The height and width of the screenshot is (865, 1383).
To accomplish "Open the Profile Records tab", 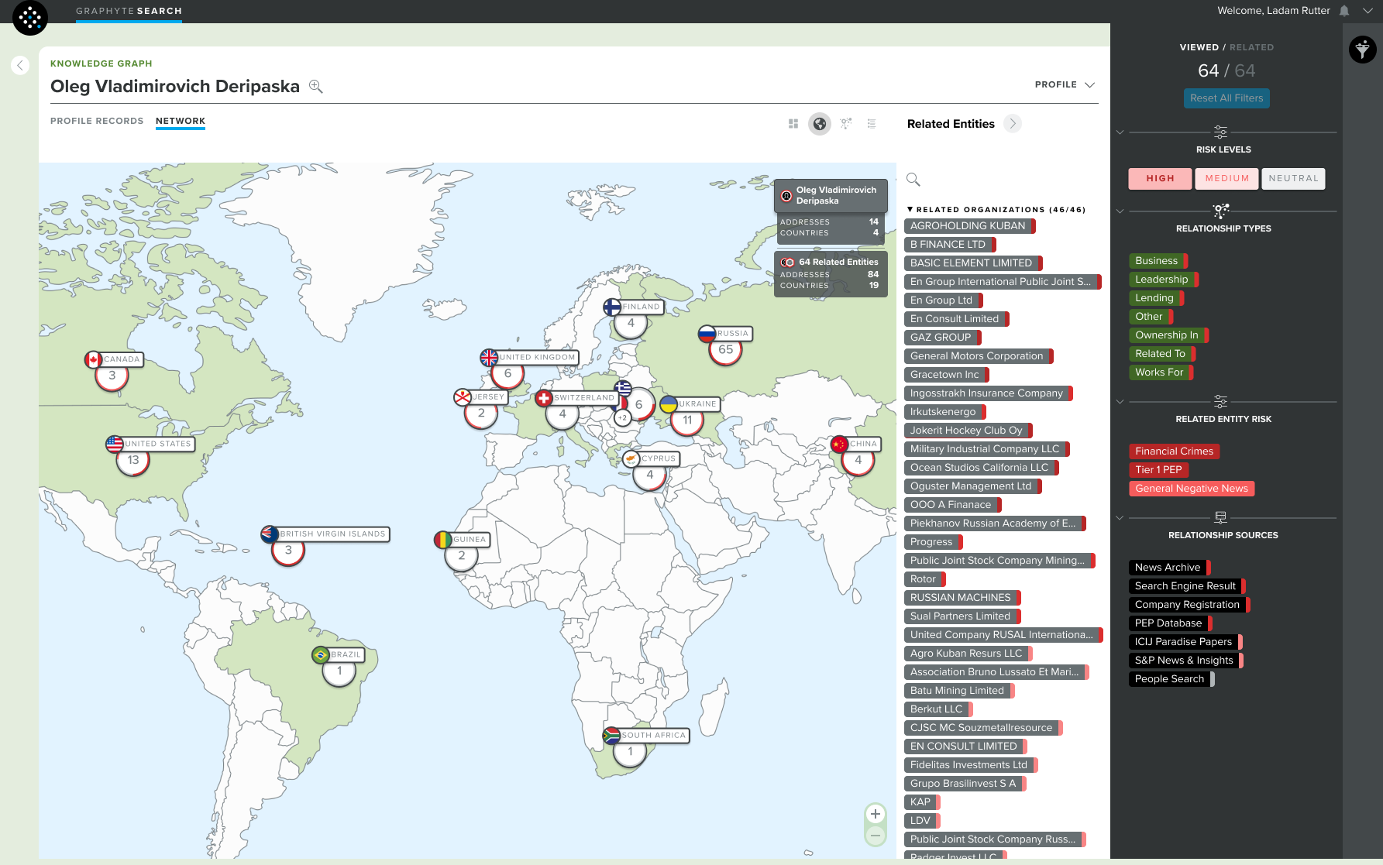I will click(97, 121).
